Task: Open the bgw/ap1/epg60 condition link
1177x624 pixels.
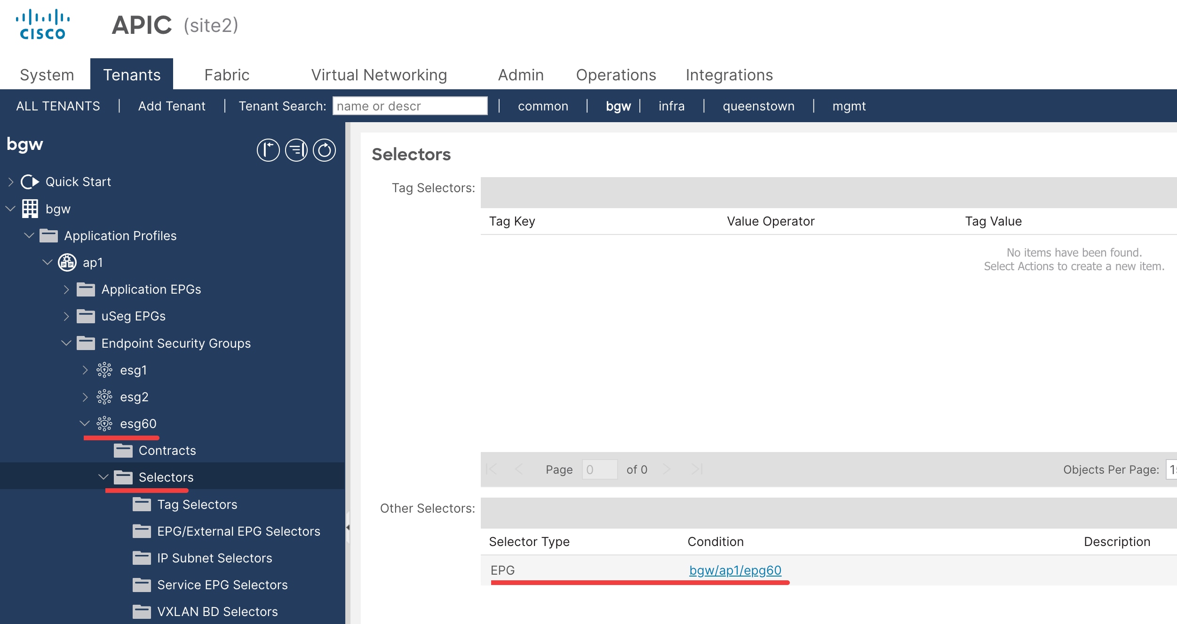Action: point(735,570)
